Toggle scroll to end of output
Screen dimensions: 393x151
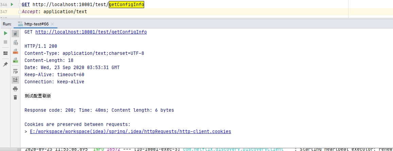[x=15, y=80]
